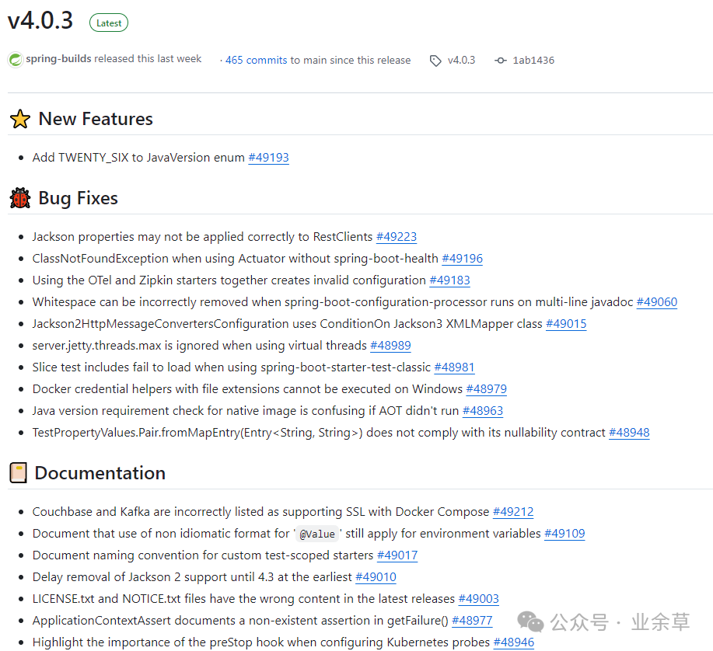Image resolution: width=713 pixels, height=651 pixels.
Task: Open issue #48989 about server.jetty.threads.max
Action: 390,345
